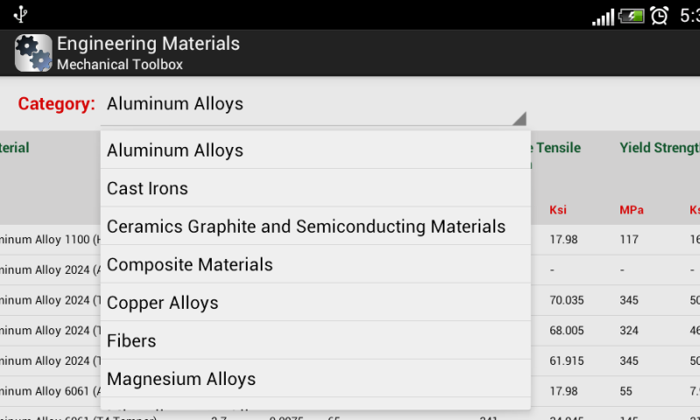Tap the status bar clock
The height and width of the screenshot is (420, 700).
tap(689, 16)
